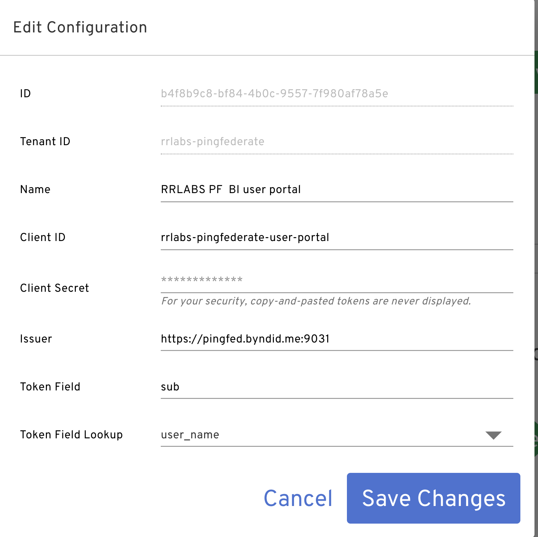Expand the Token Field Lookup dropdown arrow
Image resolution: width=538 pixels, height=537 pixels.
click(493, 435)
